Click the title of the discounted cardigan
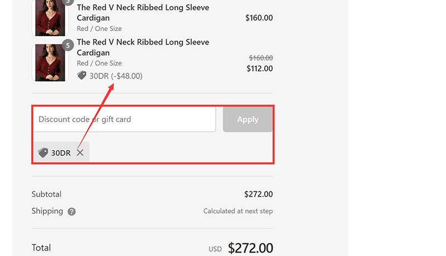This screenshot has width=446, height=256. pos(143,47)
